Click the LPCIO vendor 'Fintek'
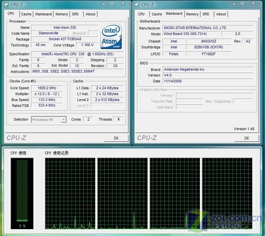The image size is (265, 236). [x=174, y=54]
